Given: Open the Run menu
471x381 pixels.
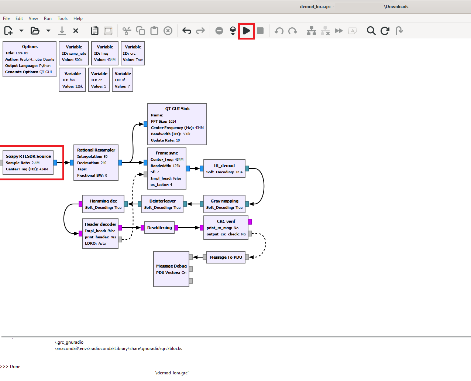Looking at the screenshot, I should point(48,18).
